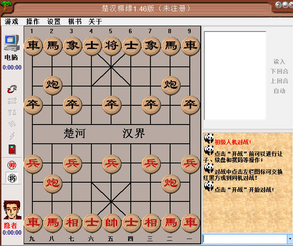Screen dimensions: 293x246
Task: Click the player avatar portrait 隐者
Action: point(12,210)
